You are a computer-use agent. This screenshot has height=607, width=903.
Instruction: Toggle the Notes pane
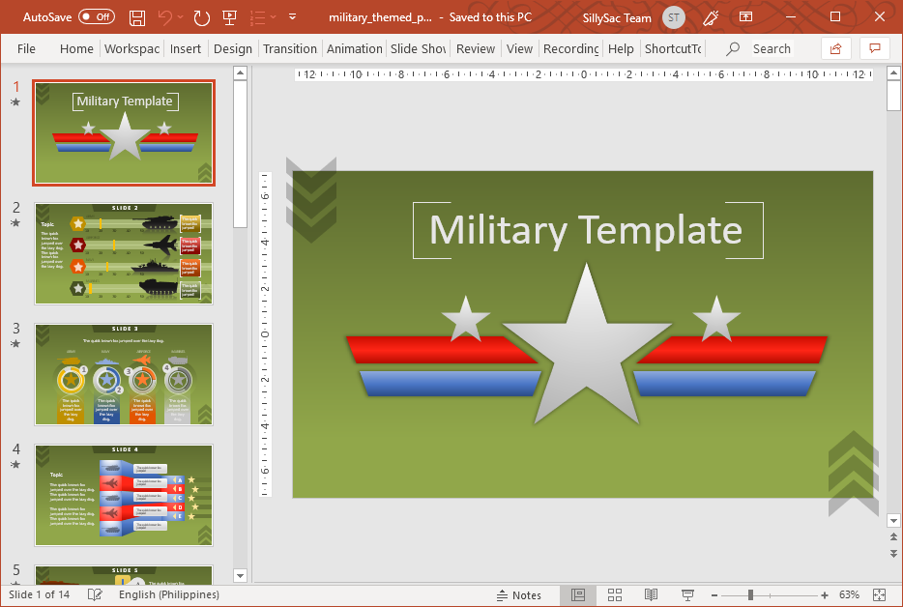519,594
